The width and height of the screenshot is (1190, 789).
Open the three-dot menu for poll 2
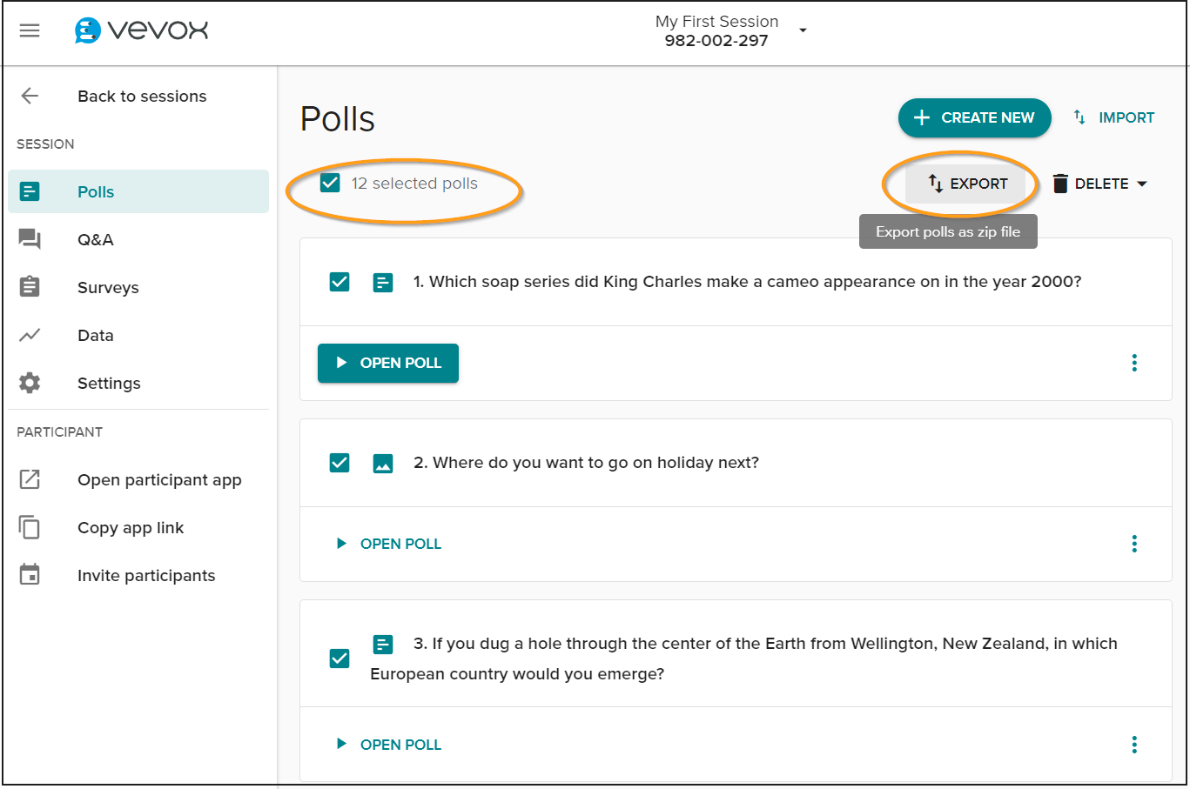click(1134, 544)
